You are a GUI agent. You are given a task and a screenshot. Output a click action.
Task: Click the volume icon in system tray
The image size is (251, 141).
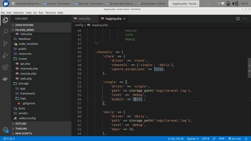tap(235, 4)
